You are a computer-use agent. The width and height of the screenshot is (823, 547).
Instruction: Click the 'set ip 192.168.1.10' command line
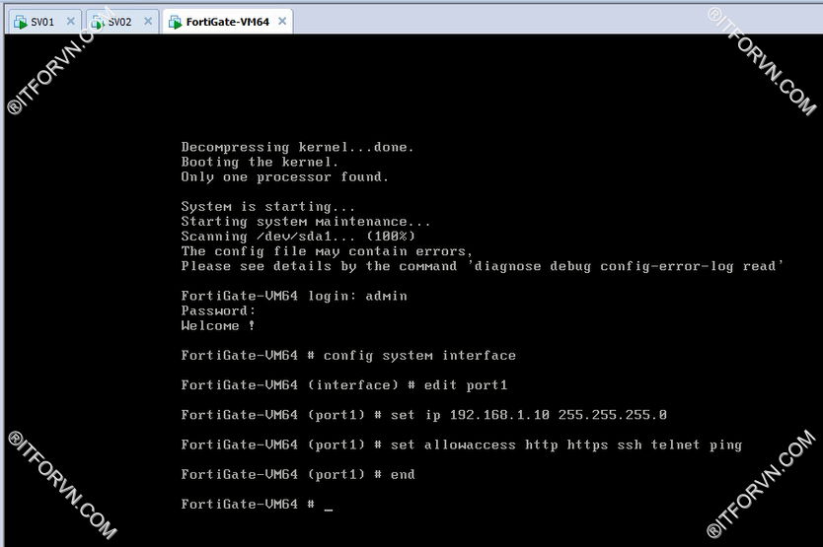click(x=423, y=415)
